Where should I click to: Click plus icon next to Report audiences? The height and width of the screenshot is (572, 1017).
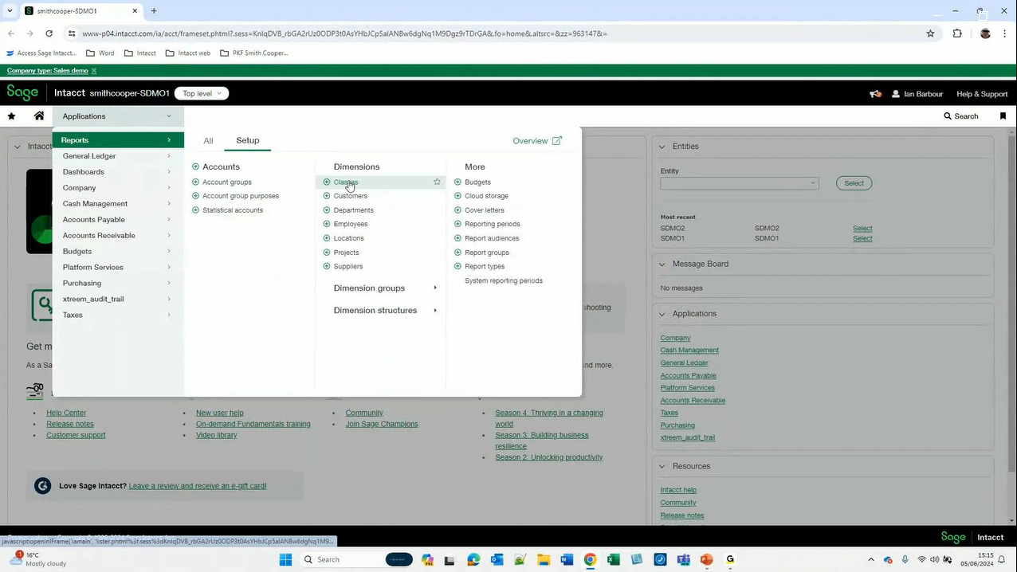[457, 238]
